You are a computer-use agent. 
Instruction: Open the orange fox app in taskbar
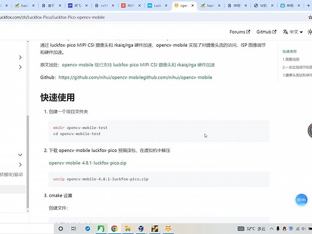tap(168, 229)
